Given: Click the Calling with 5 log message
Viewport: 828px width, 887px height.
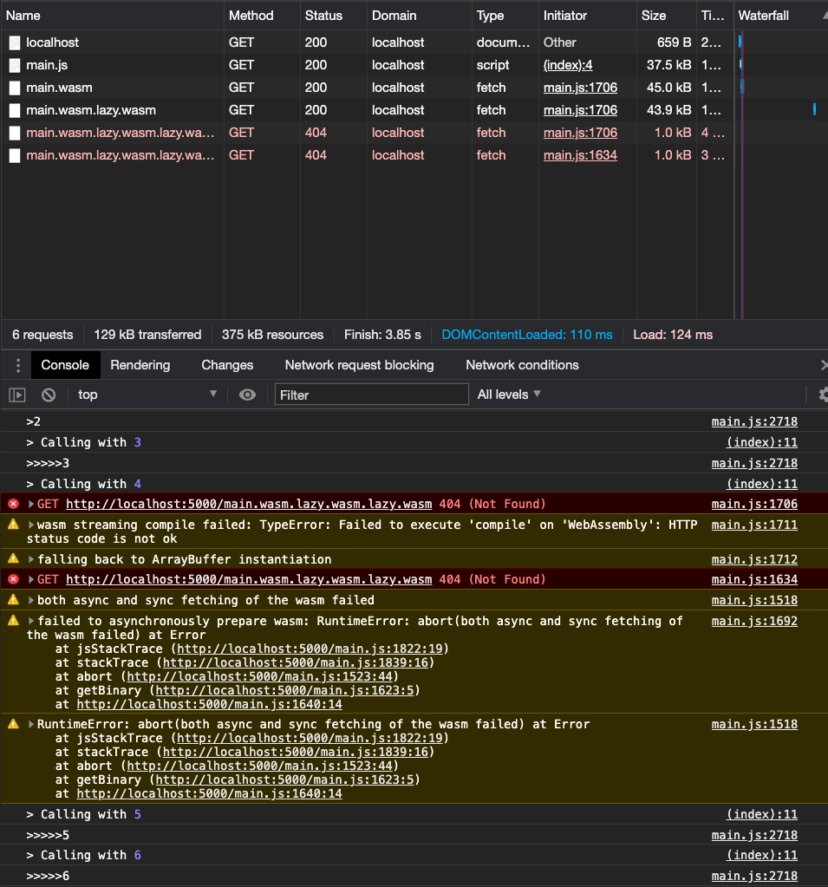Looking at the screenshot, I should (84, 814).
